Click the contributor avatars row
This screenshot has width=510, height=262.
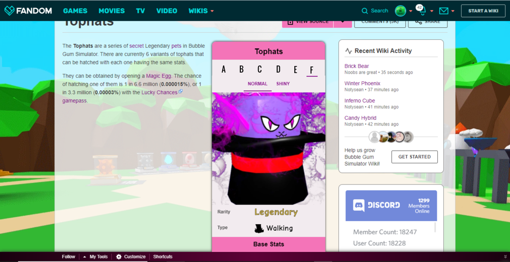(x=391, y=137)
